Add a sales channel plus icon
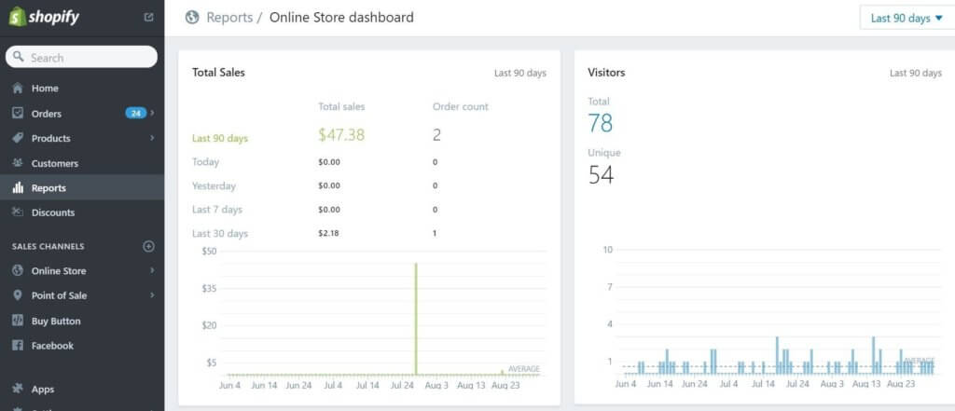Image resolution: width=955 pixels, height=411 pixels. [x=148, y=246]
